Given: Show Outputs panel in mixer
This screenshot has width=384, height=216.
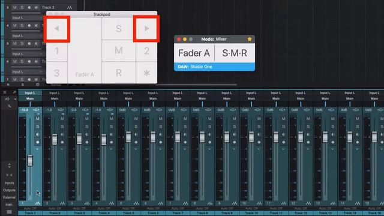Looking at the screenshot, I should click(x=9, y=190).
